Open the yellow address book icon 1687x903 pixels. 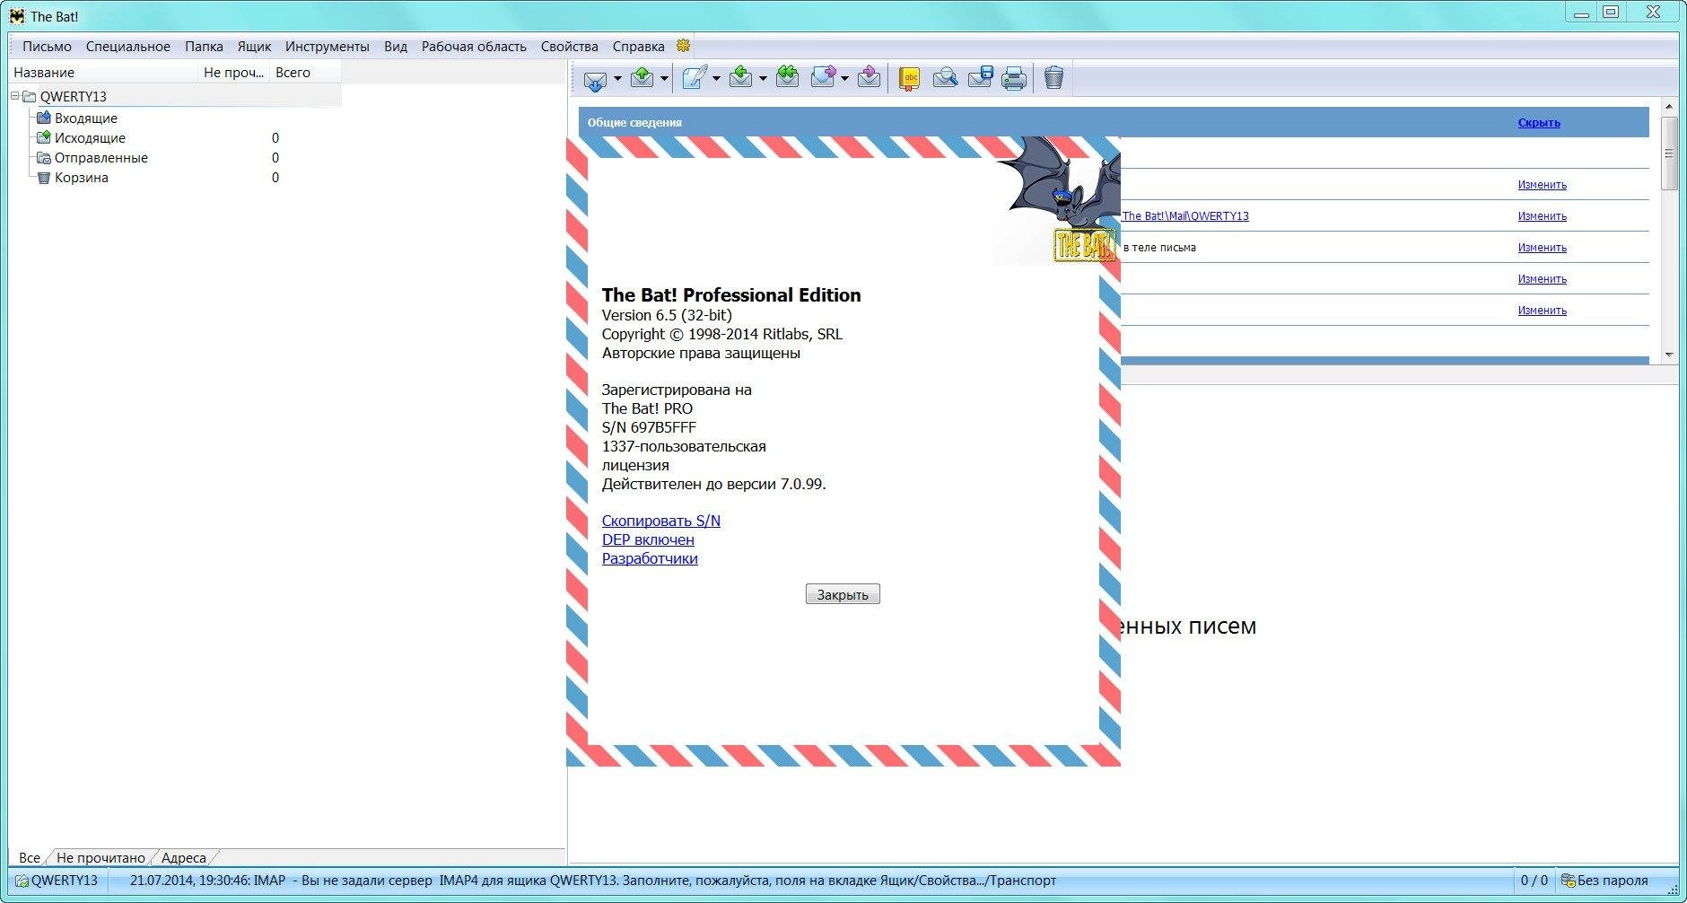(909, 79)
